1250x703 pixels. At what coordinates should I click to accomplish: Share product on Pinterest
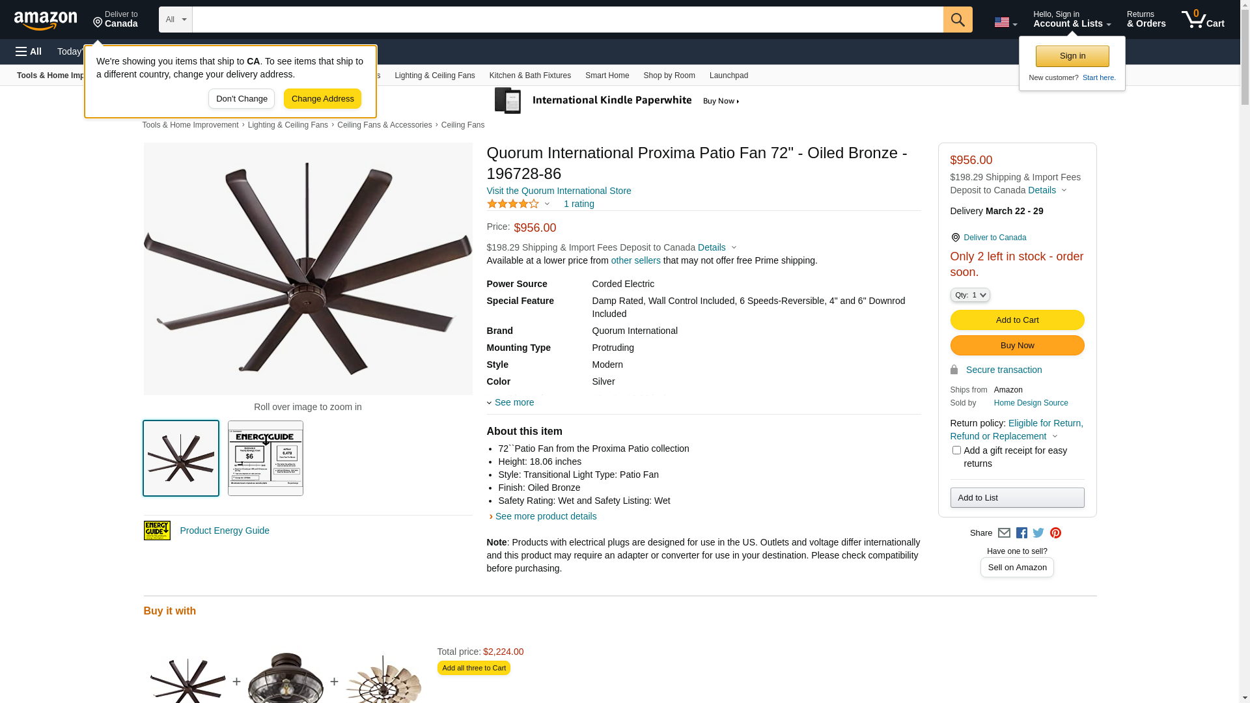click(x=1055, y=533)
